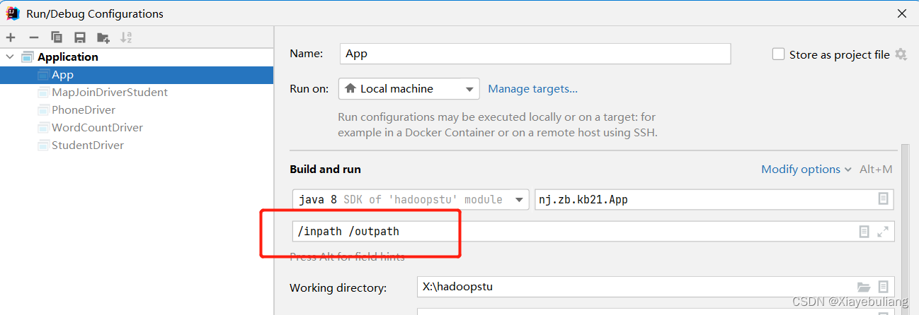Select the MapJoinDriverStudent configuration

(x=109, y=93)
